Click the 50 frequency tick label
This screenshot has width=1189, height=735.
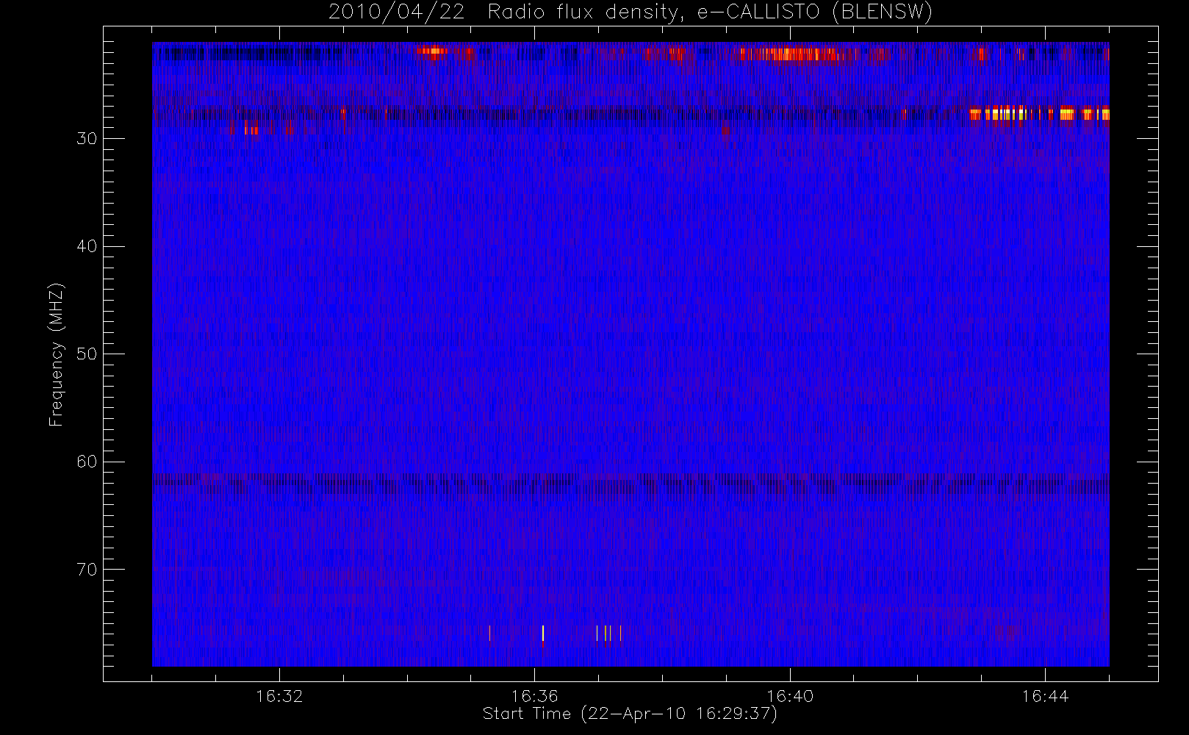pos(87,354)
